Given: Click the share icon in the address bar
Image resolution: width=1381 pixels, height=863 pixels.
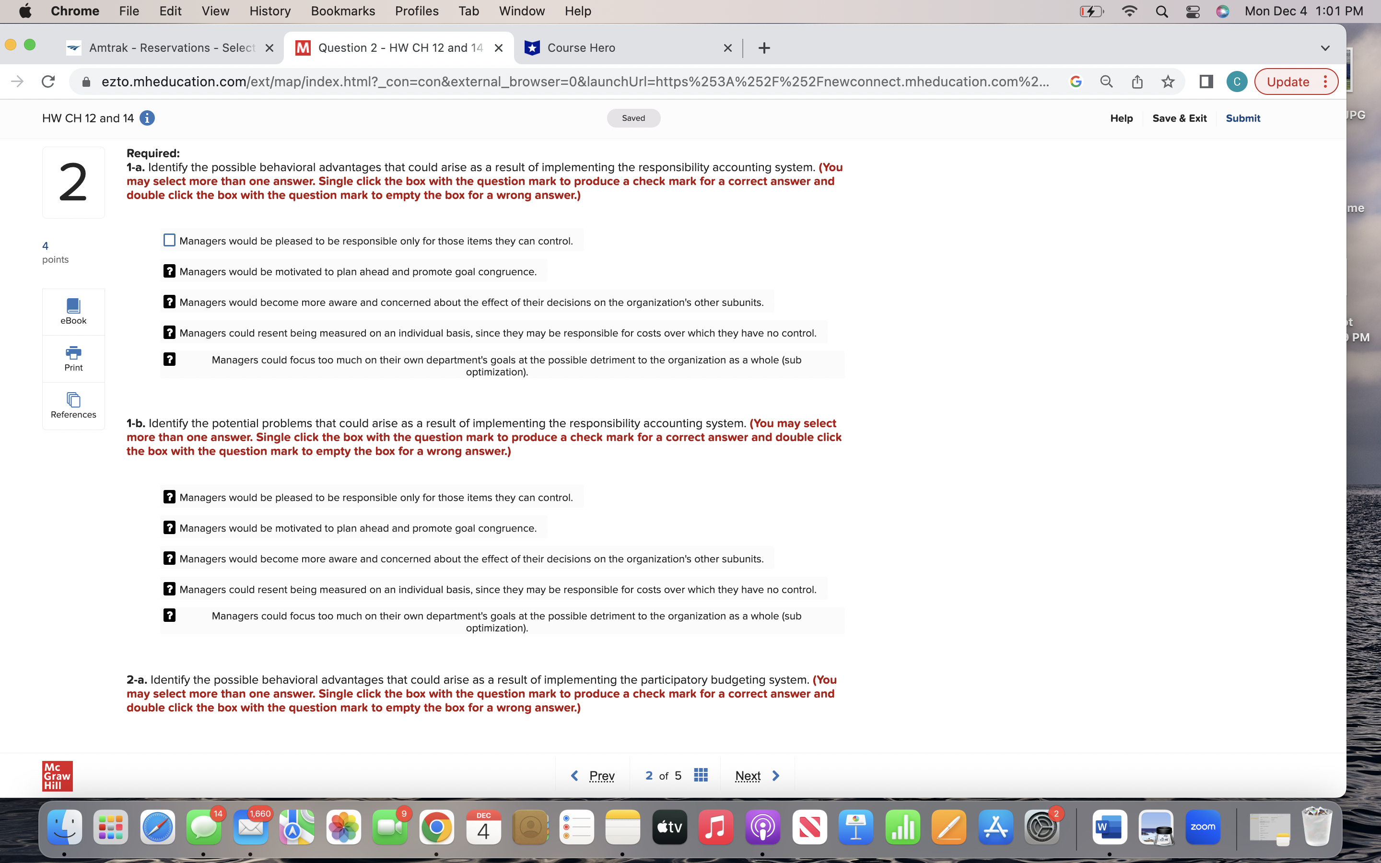Looking at the screenshot, I should coord(1137,82).
